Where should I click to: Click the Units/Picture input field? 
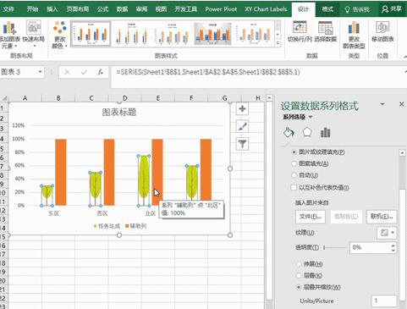point(383,301)
